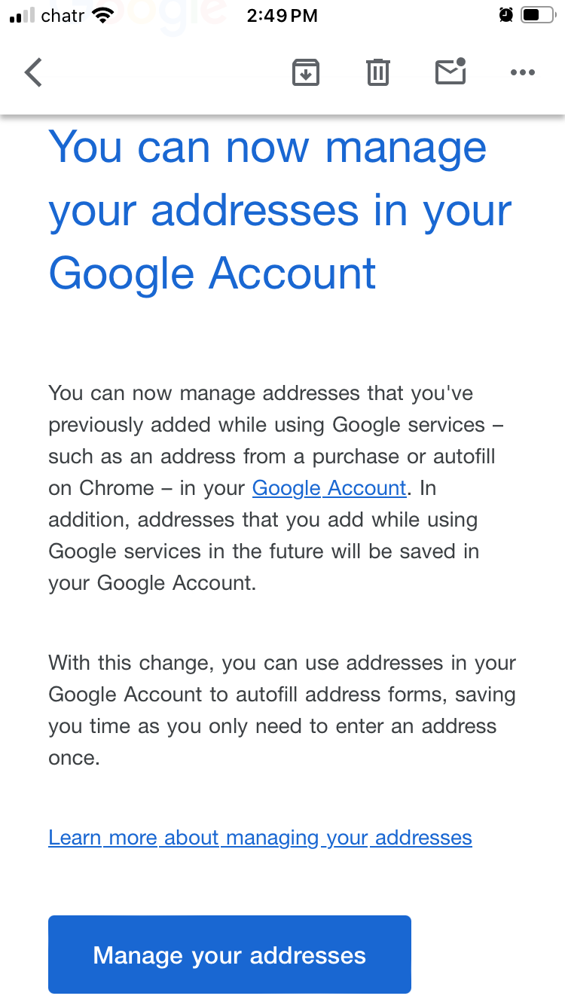Tap the 2:49 PM clock
This screenshot has height=1005, width=565.
282,15
